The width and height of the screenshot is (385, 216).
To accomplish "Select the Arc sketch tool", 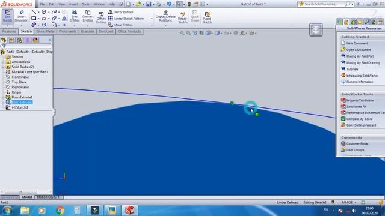I will (44, 19).
